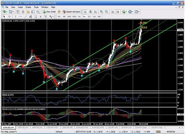Click the connection status bars indicator
The height and width of the screenshot is (134, 185).
pyautogui.click(x=158, y=132)
